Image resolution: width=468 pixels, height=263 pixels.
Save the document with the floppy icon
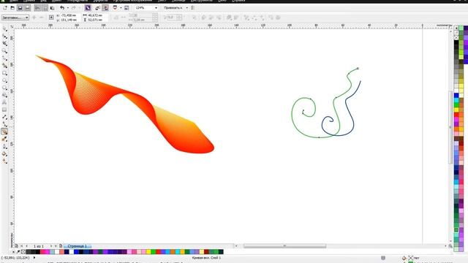pos(20,8)
